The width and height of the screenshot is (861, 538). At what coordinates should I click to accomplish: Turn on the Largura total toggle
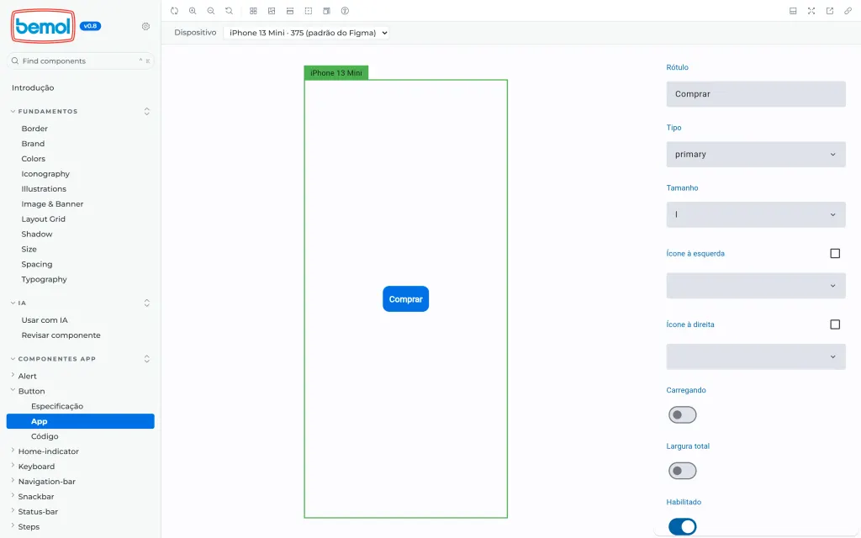pos(682,471)
